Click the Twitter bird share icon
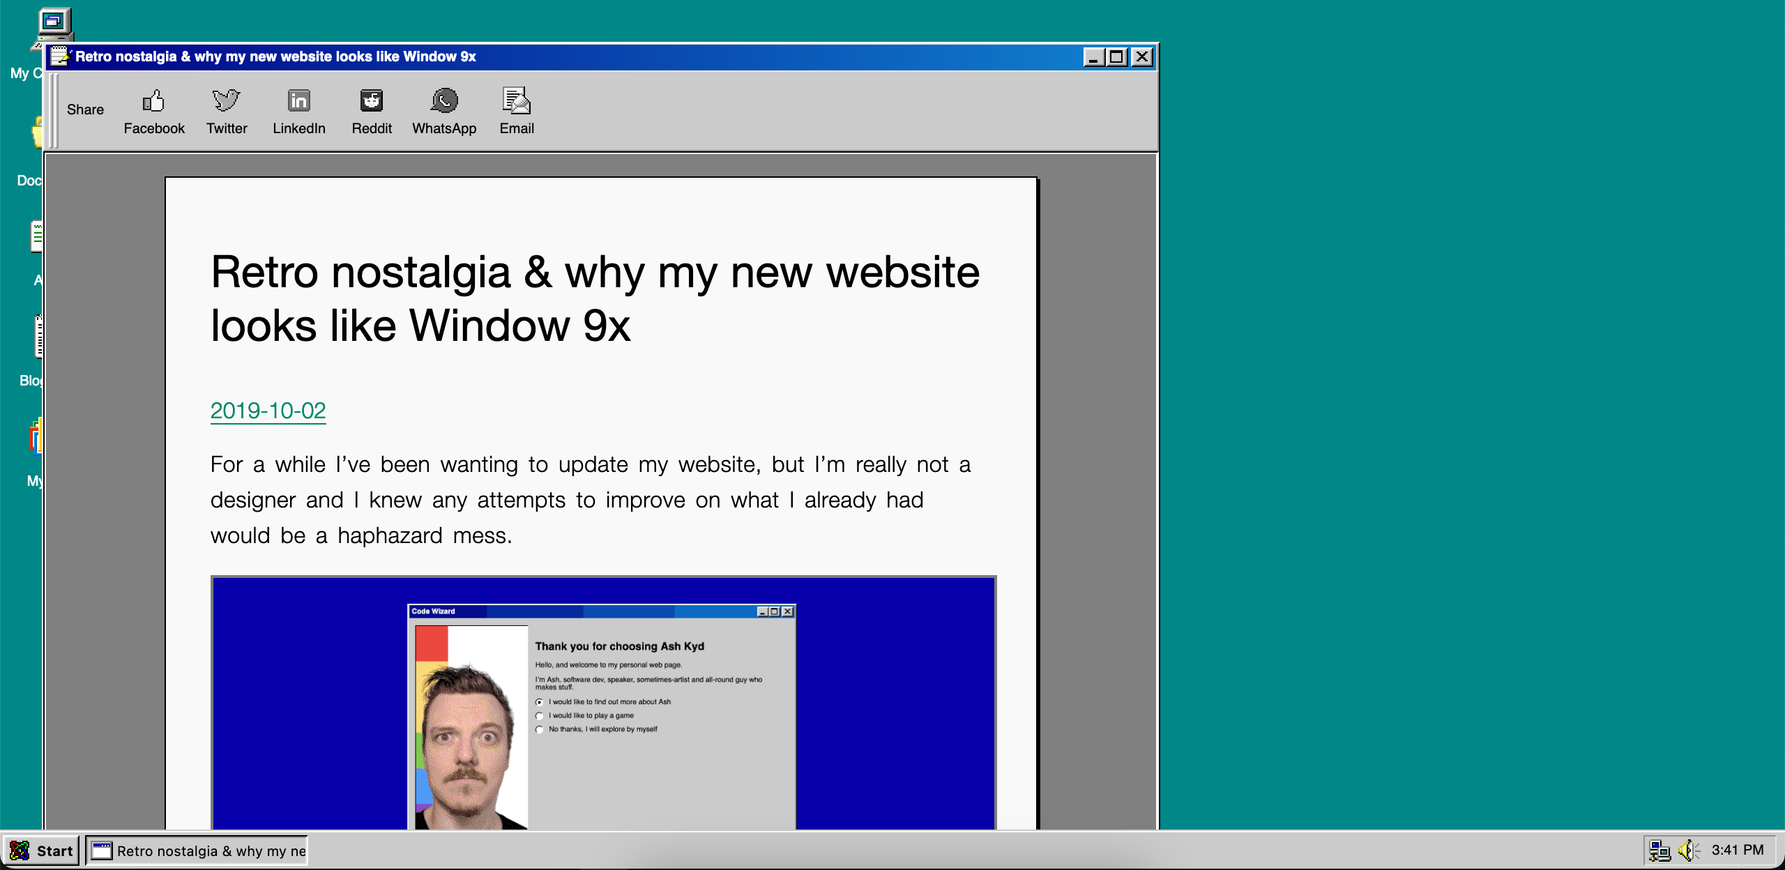The width and height of the screenshot is (1785, 870). pos(227,102)
